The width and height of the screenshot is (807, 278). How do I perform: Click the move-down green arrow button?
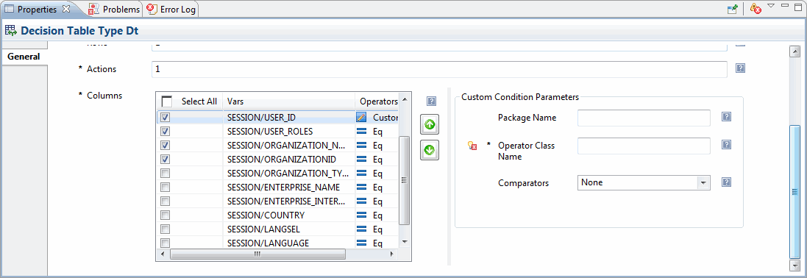click(x=430, y=150)
